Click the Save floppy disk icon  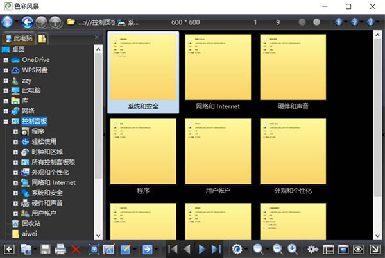(46, 249)
